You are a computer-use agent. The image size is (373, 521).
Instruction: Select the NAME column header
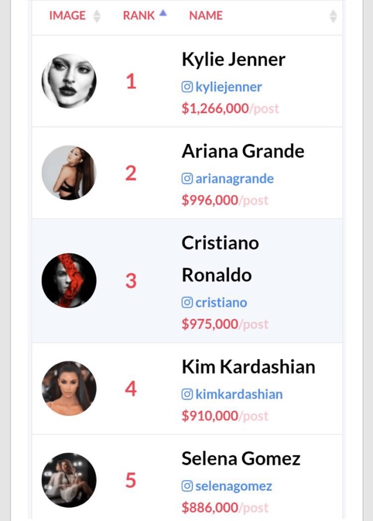pos(206,16)
